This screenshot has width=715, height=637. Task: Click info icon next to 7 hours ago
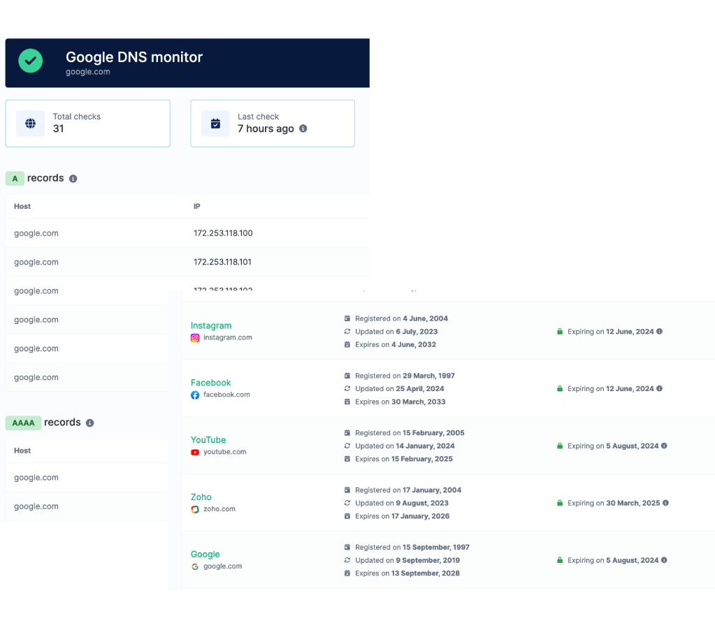(x=303, y=129)
